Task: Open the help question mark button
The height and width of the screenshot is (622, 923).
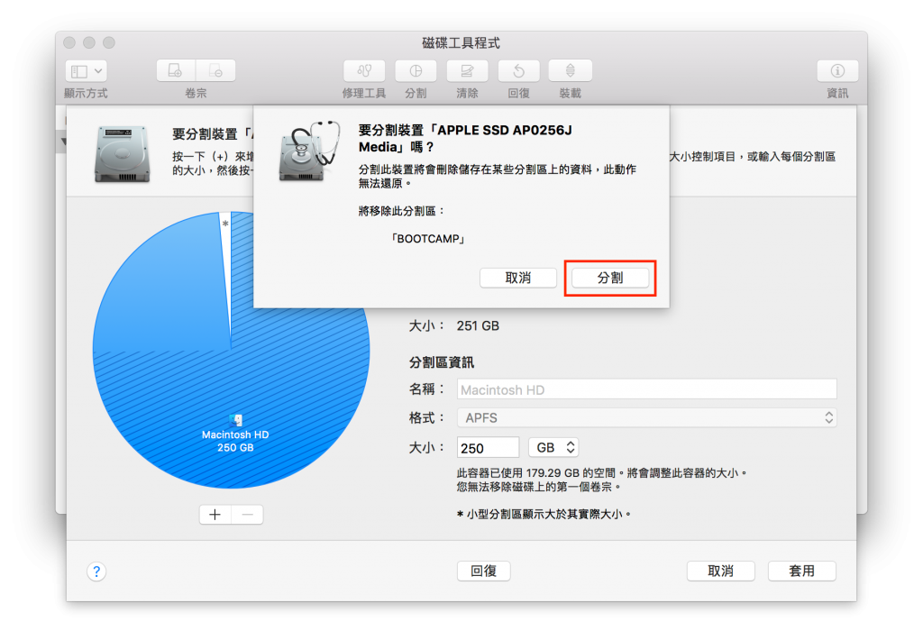Action: point(96,571)
